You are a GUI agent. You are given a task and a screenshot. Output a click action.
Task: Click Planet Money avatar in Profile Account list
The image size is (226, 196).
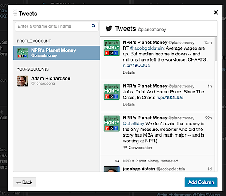click(23, 53)
